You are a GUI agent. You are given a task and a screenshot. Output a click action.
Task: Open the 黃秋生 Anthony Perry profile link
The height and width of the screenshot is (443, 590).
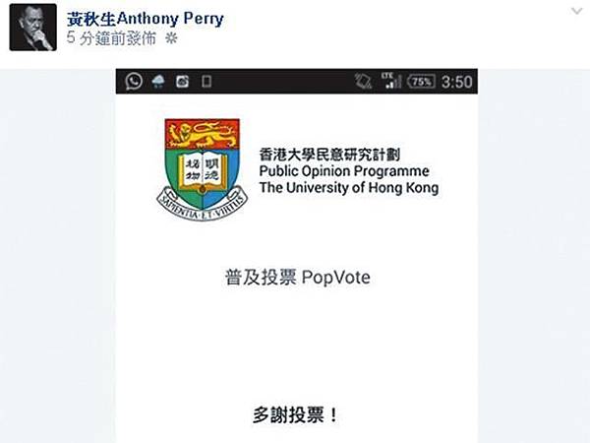tap(146, 19)
